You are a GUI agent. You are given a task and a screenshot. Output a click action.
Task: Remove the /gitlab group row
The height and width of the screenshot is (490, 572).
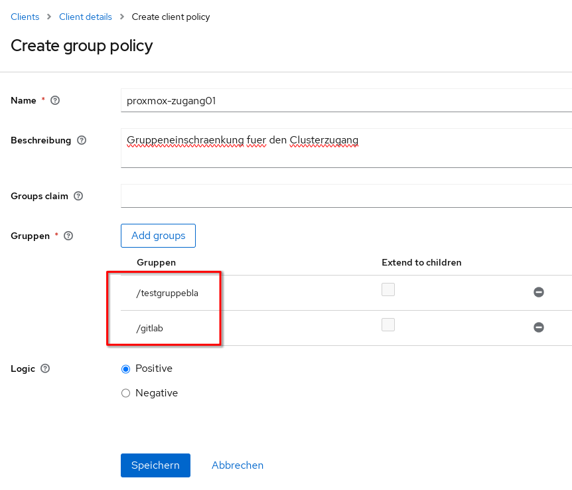tap(539, 327)
